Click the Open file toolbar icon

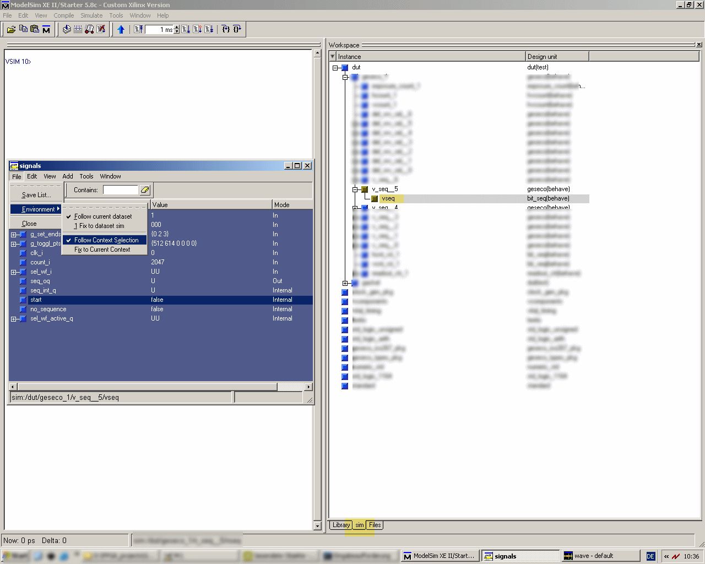pos(11,29)
